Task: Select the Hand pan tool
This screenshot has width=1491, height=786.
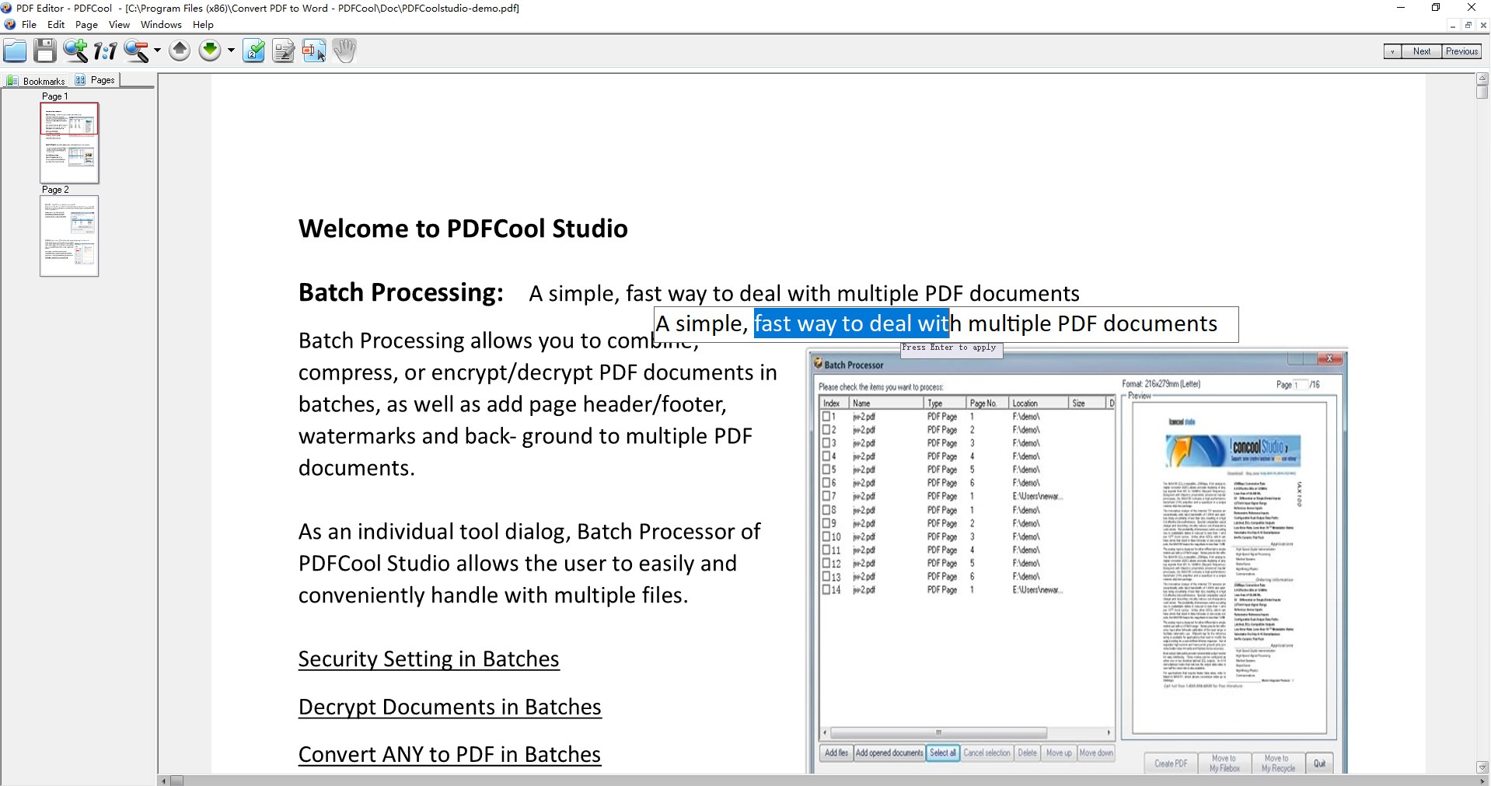Action: coord(344,51)
